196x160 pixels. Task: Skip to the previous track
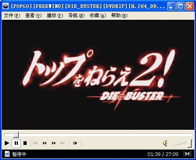coord(35,143)
